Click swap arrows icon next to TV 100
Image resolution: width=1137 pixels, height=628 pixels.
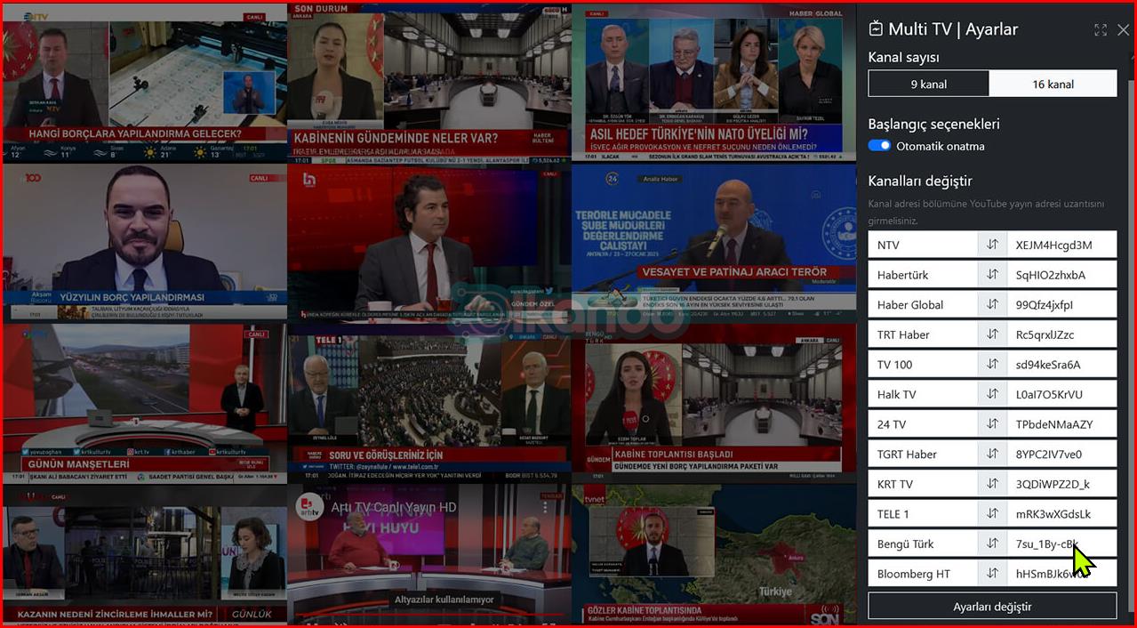click(x=992, y=364)
